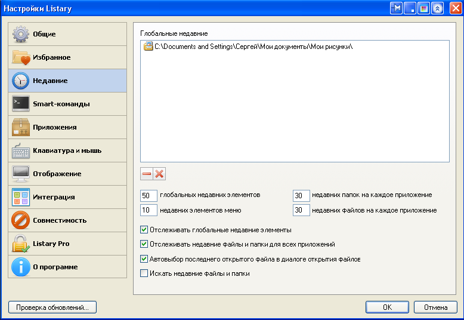Confirm settings with OK button
Screen dimensions: 464x320
[387, 307]
